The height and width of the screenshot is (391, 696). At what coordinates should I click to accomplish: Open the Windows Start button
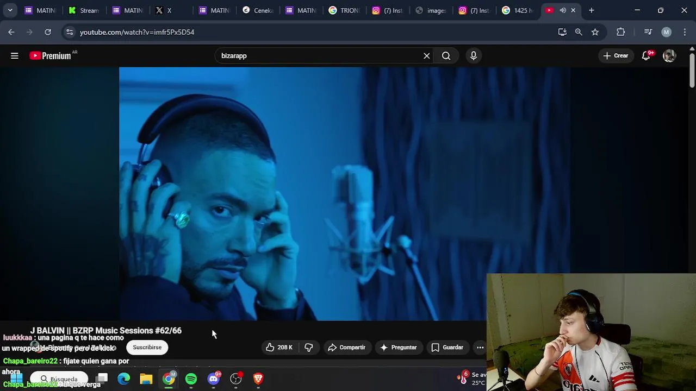point(16,379)
